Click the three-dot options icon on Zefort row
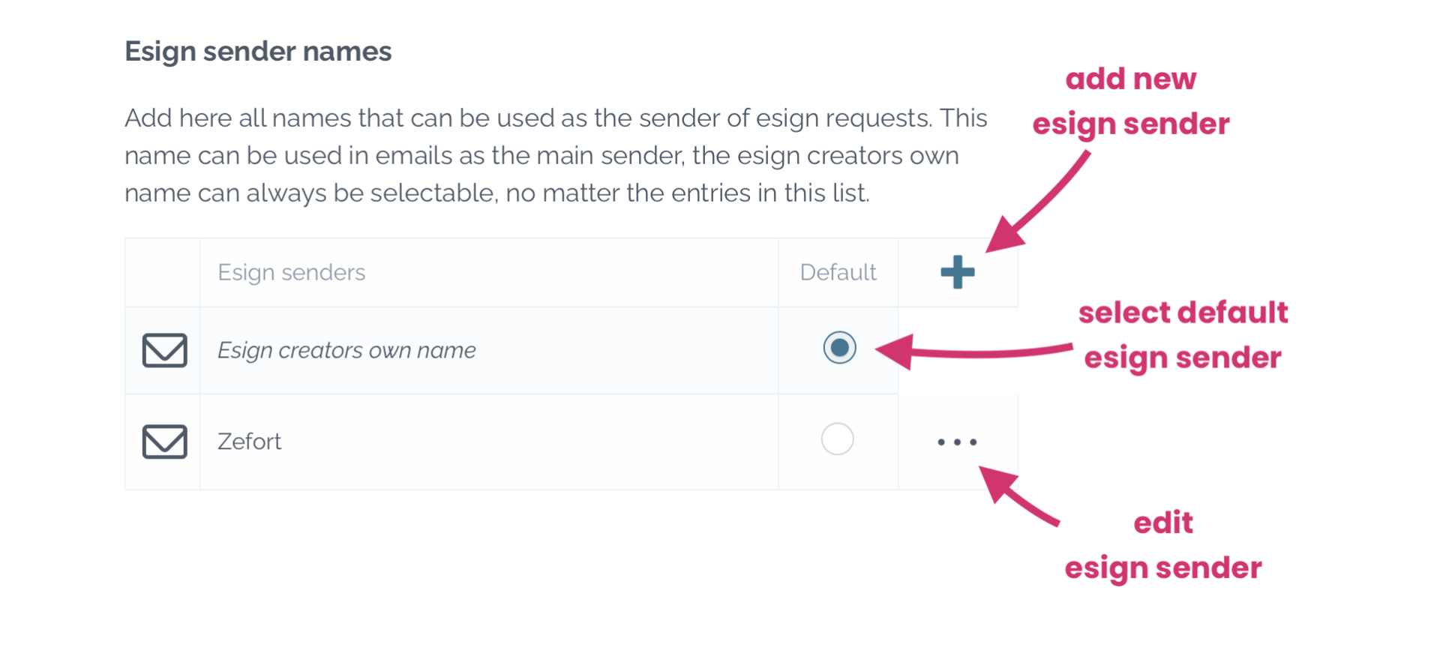Screen dimensions: 1440x662 (958, 442)
